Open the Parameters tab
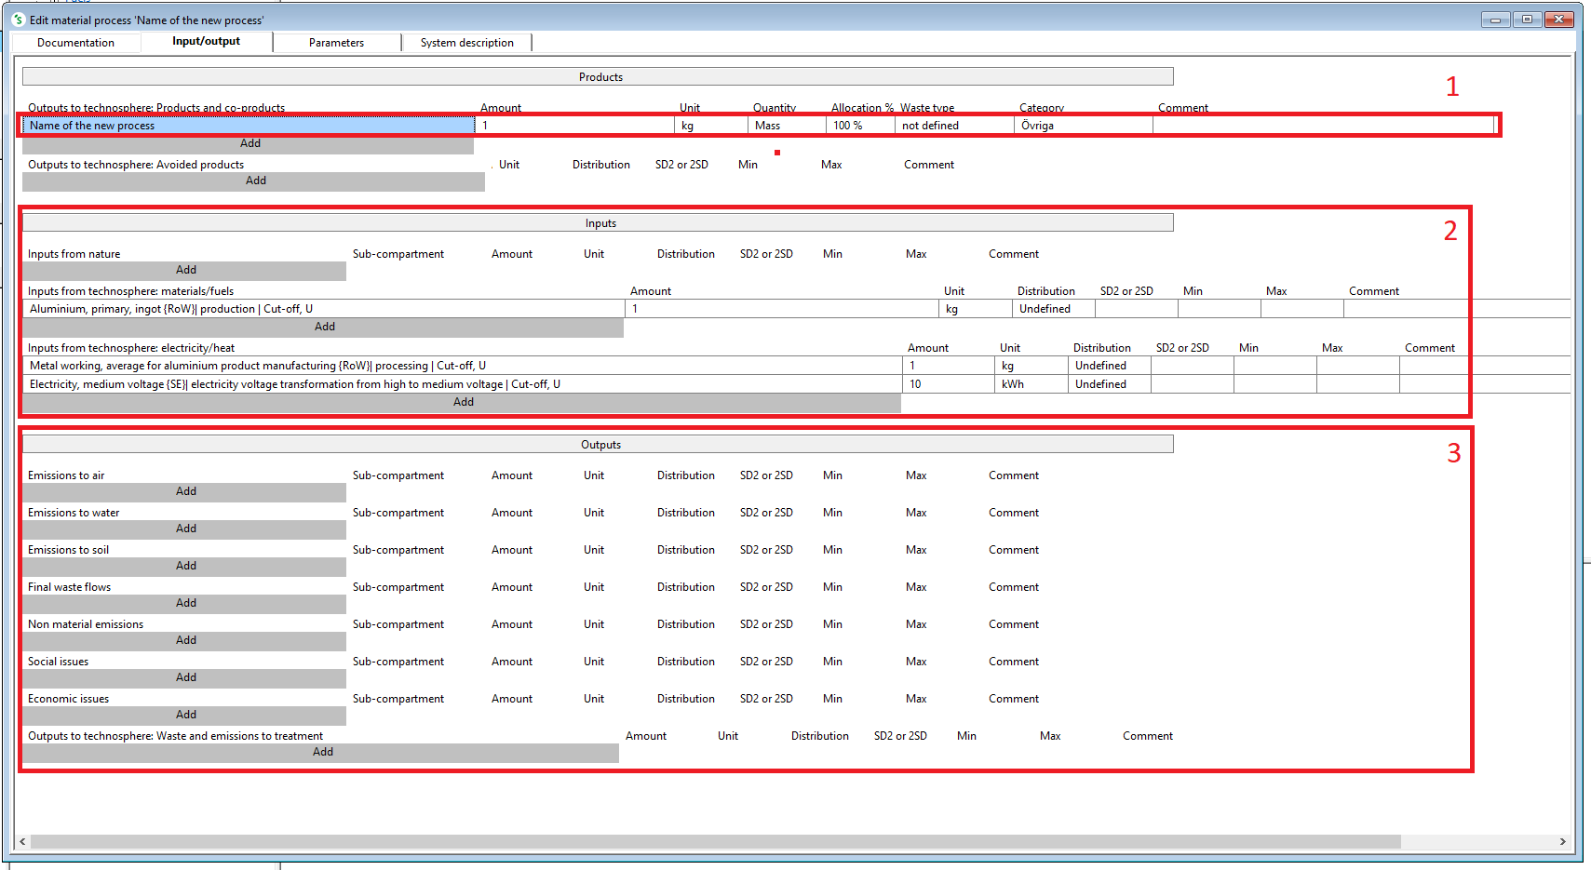The image size is (1591, 870). [x=337, y=43]
